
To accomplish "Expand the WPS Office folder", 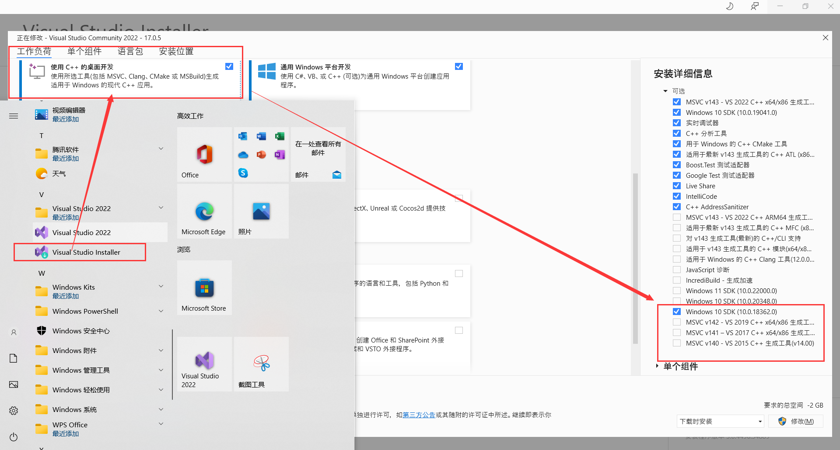I will [161, 424].
